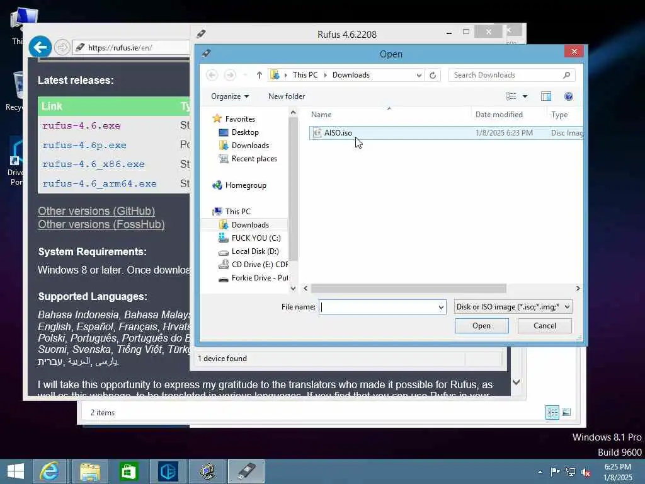Viewport: 645px width, 484px height.
Task: Expand the File name dropdown arrow
Action: pyautogui.click(x=441, y=307)
